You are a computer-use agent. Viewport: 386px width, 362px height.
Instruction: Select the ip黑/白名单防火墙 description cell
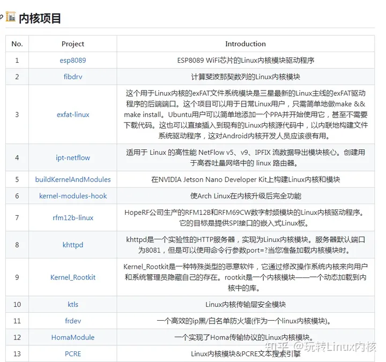pos(246,321)
